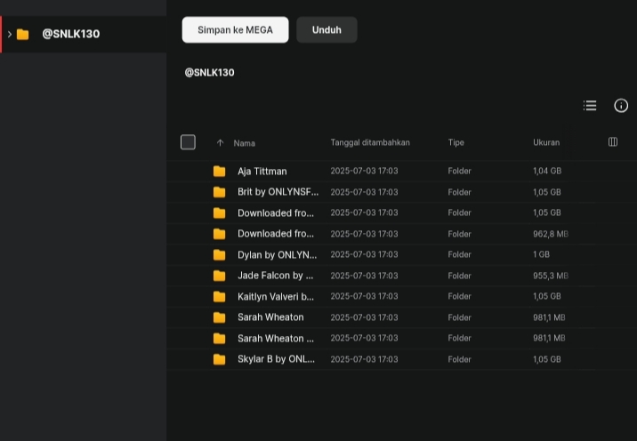Image resolution: width=637 pixels, height=441 pixels.
Task: Click the 955,3 MB size of Jade Falcon
Action: point(551,276)
